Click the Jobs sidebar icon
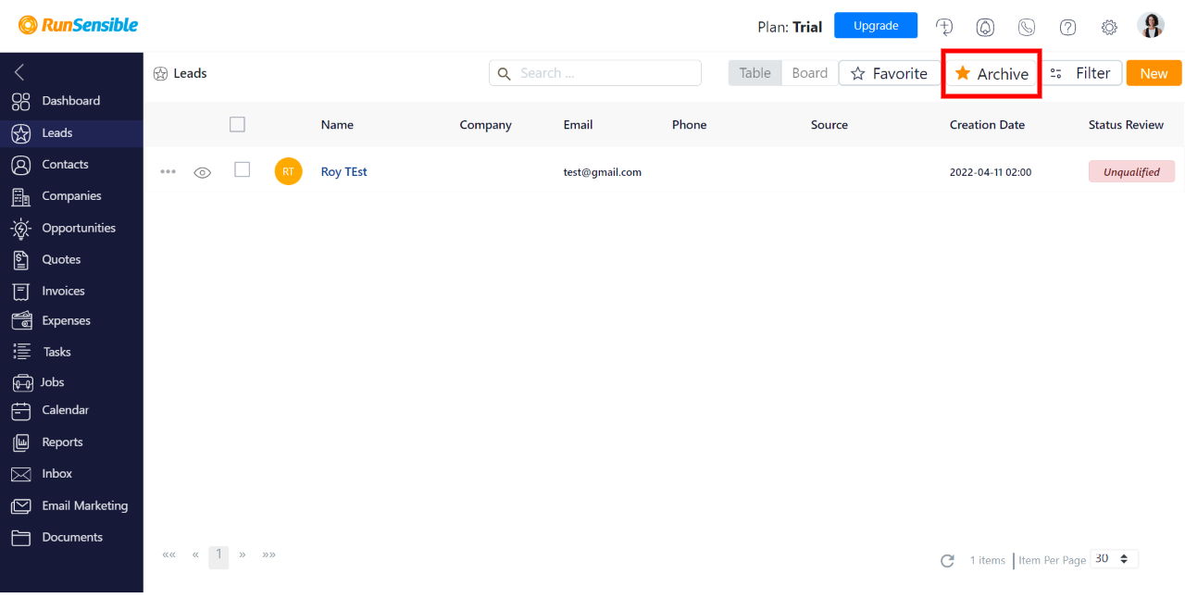This screenshot has width=1185, height=598. click(22, 382)
